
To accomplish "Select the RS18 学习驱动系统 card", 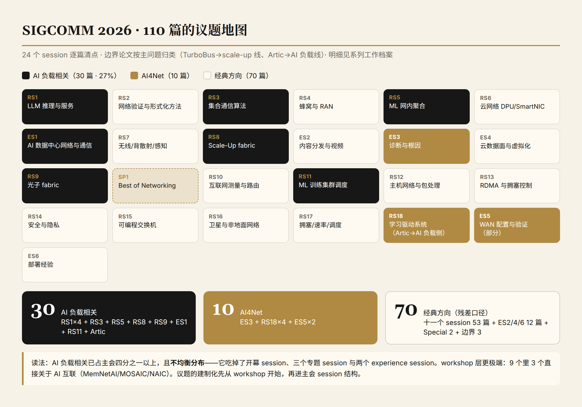I will pos(427,225).
